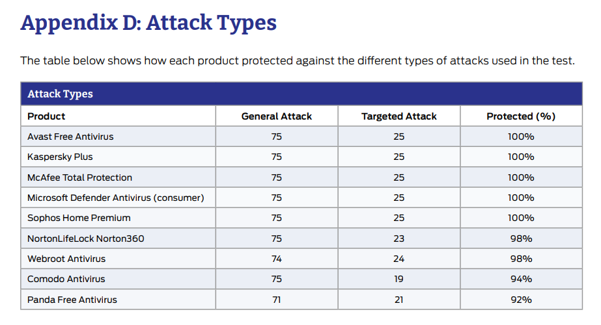This screenshot has height=325, width=601.
Task: Click Webroot's general attack value 74
Action: coord(276,259)
